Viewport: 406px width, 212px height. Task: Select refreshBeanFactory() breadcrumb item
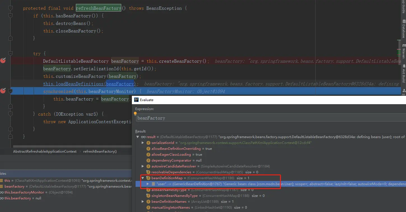[100, 151]
